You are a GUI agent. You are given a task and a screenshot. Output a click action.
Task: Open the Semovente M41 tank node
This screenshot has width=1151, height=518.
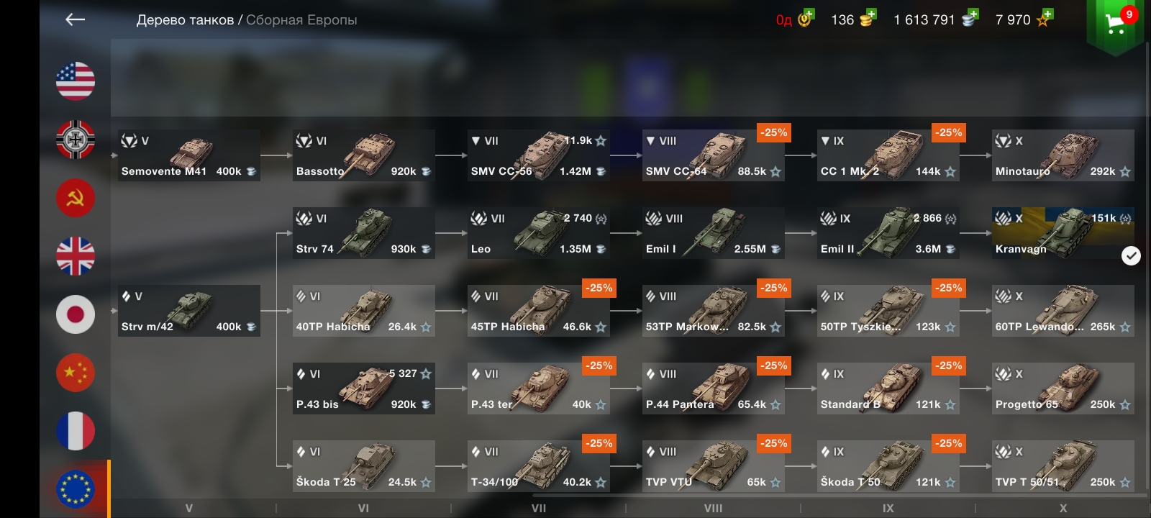(189, 155)
